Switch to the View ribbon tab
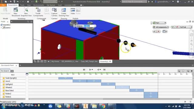 (29, 5)
